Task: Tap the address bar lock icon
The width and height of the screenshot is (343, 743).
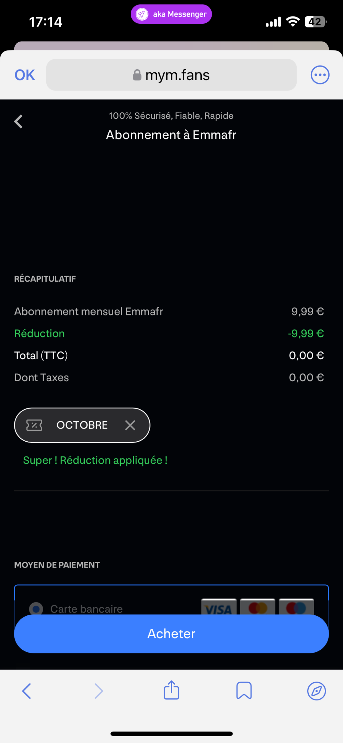Action: (137, 75)
